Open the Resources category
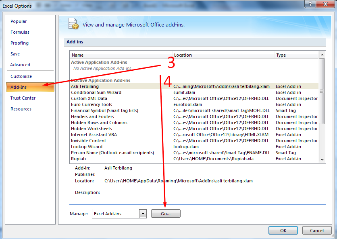The image size is (337, 239). coord(21,109)
